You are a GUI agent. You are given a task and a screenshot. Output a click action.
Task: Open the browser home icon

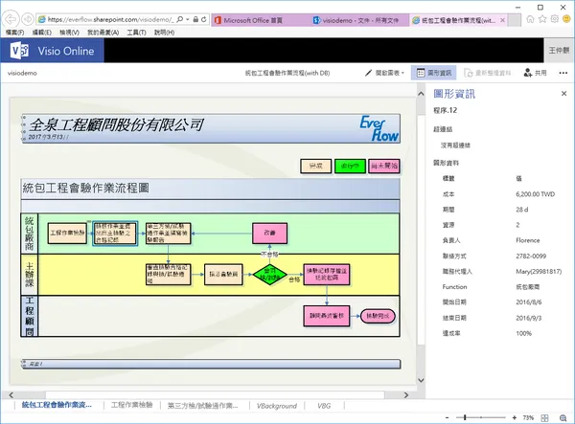[x=530, y=19]
